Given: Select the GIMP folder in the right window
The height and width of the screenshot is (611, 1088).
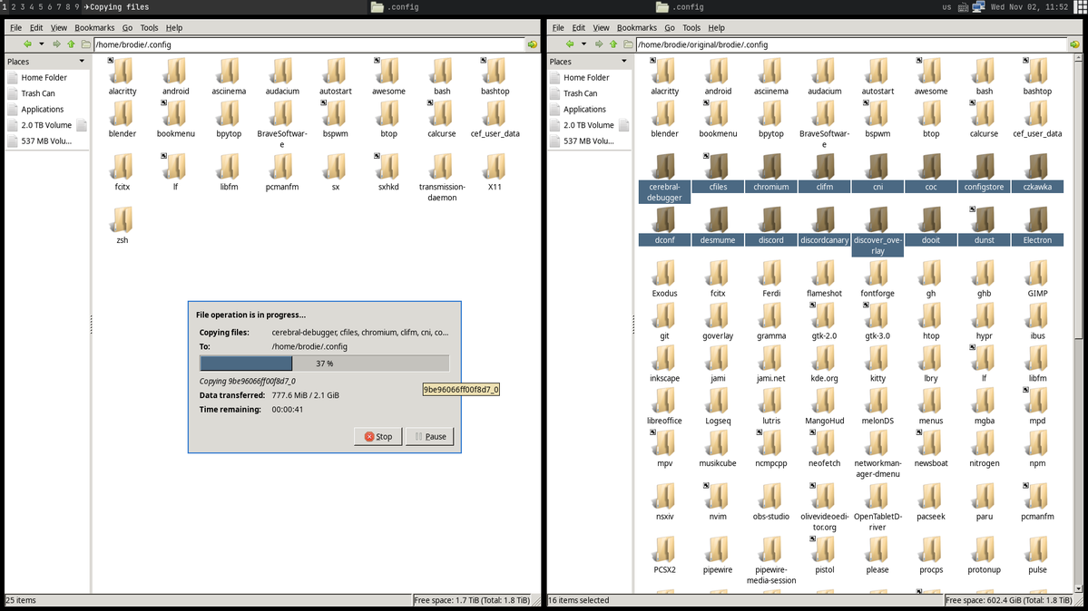Looking at the screenshot, I should click(x=1037, y=277).
